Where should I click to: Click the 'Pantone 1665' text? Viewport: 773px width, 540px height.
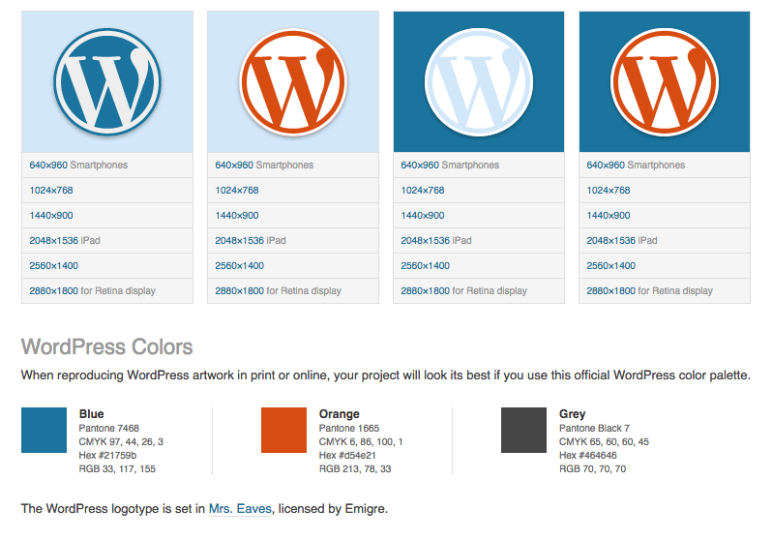pyautogui.click(x=349, y=428)
